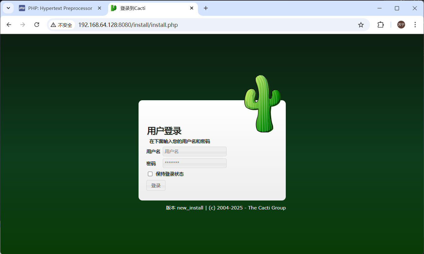
Task: Click the 用户名 field label
Action: (153, 152)
